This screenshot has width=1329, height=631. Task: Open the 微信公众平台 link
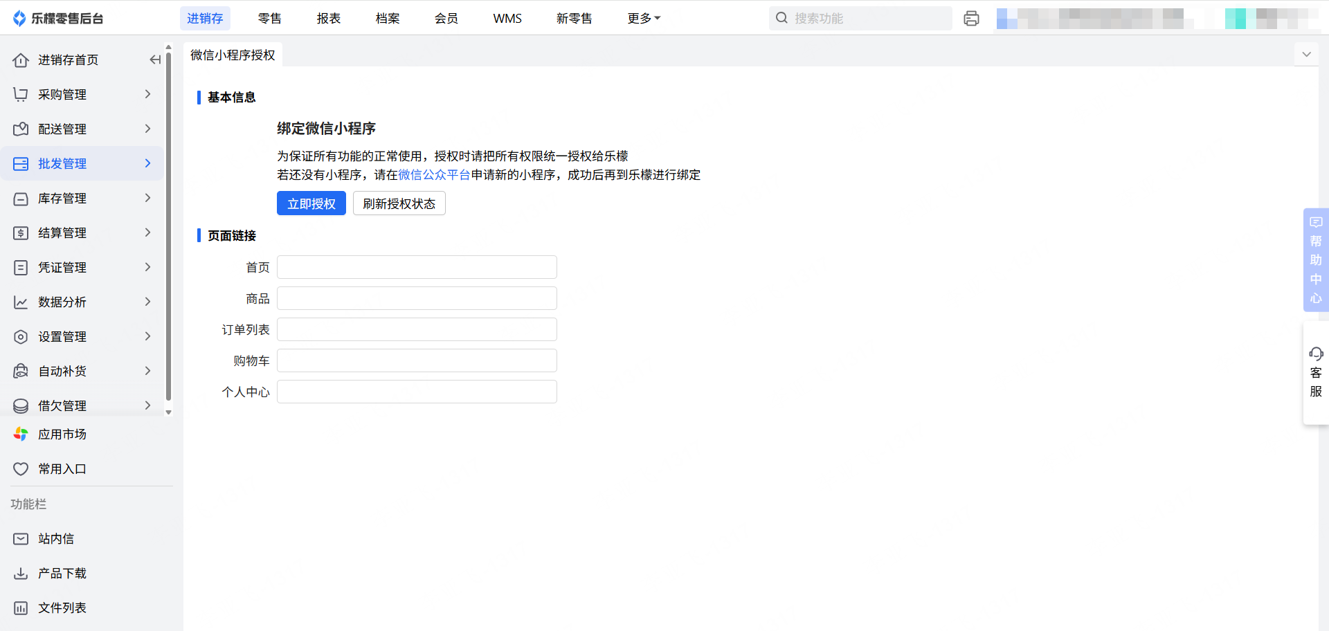(435, 175)
